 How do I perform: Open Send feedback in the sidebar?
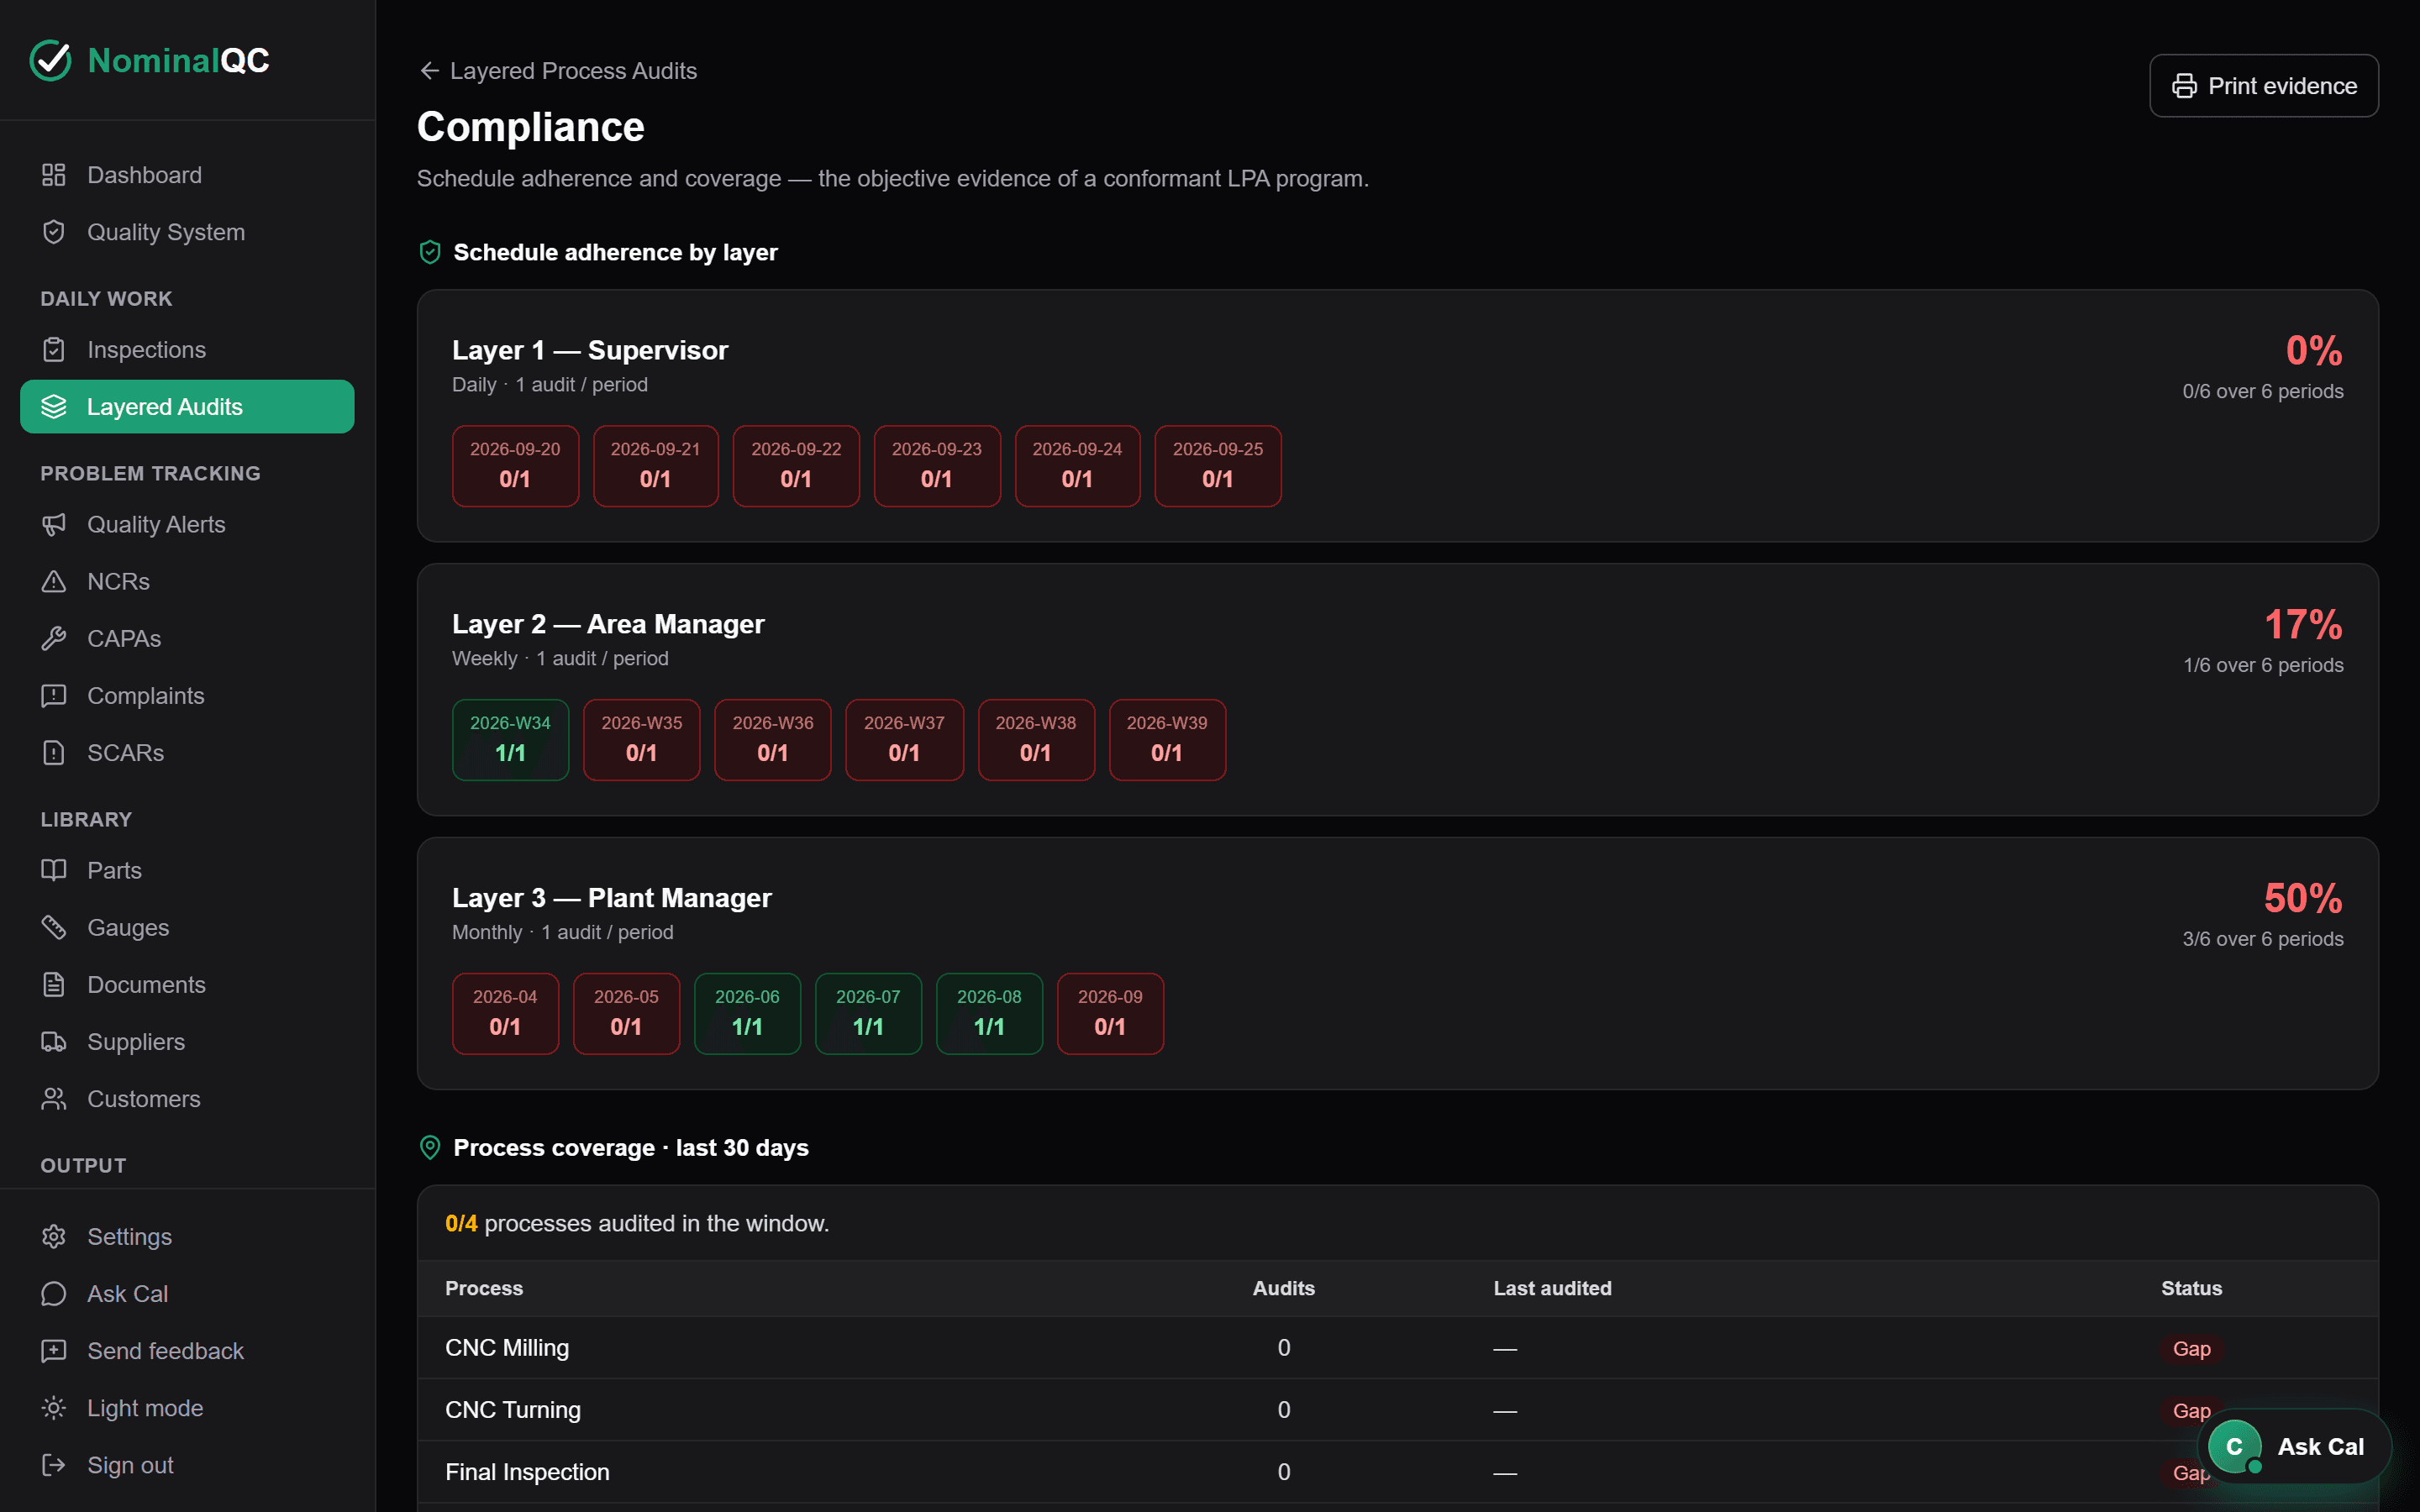[x=187, y=1351]
